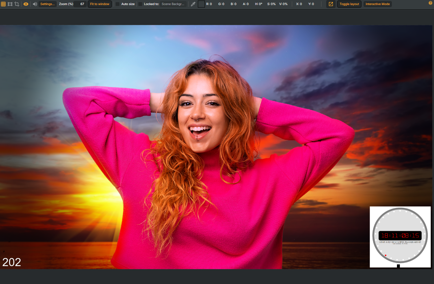Viewport: 434px width, 284px height.
Task: Switch to Interactive Mode
Action: pos(377,4)
